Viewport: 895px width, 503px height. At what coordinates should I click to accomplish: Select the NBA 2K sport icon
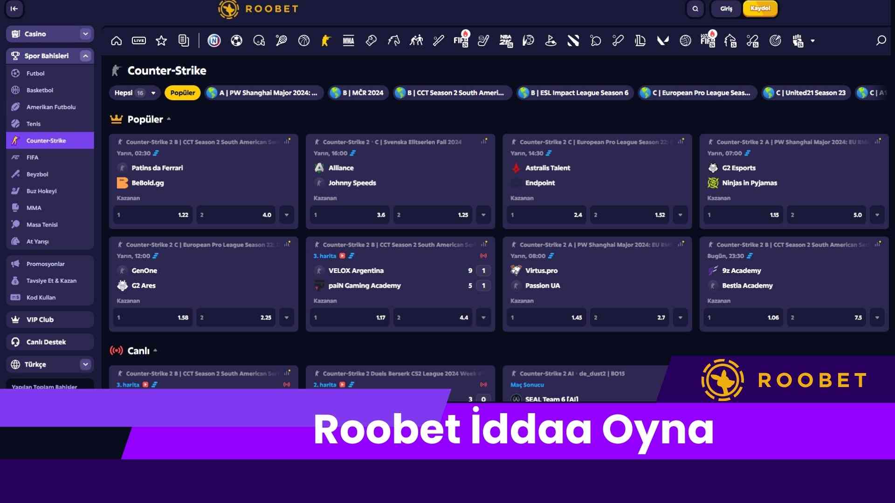click(506, 41)
